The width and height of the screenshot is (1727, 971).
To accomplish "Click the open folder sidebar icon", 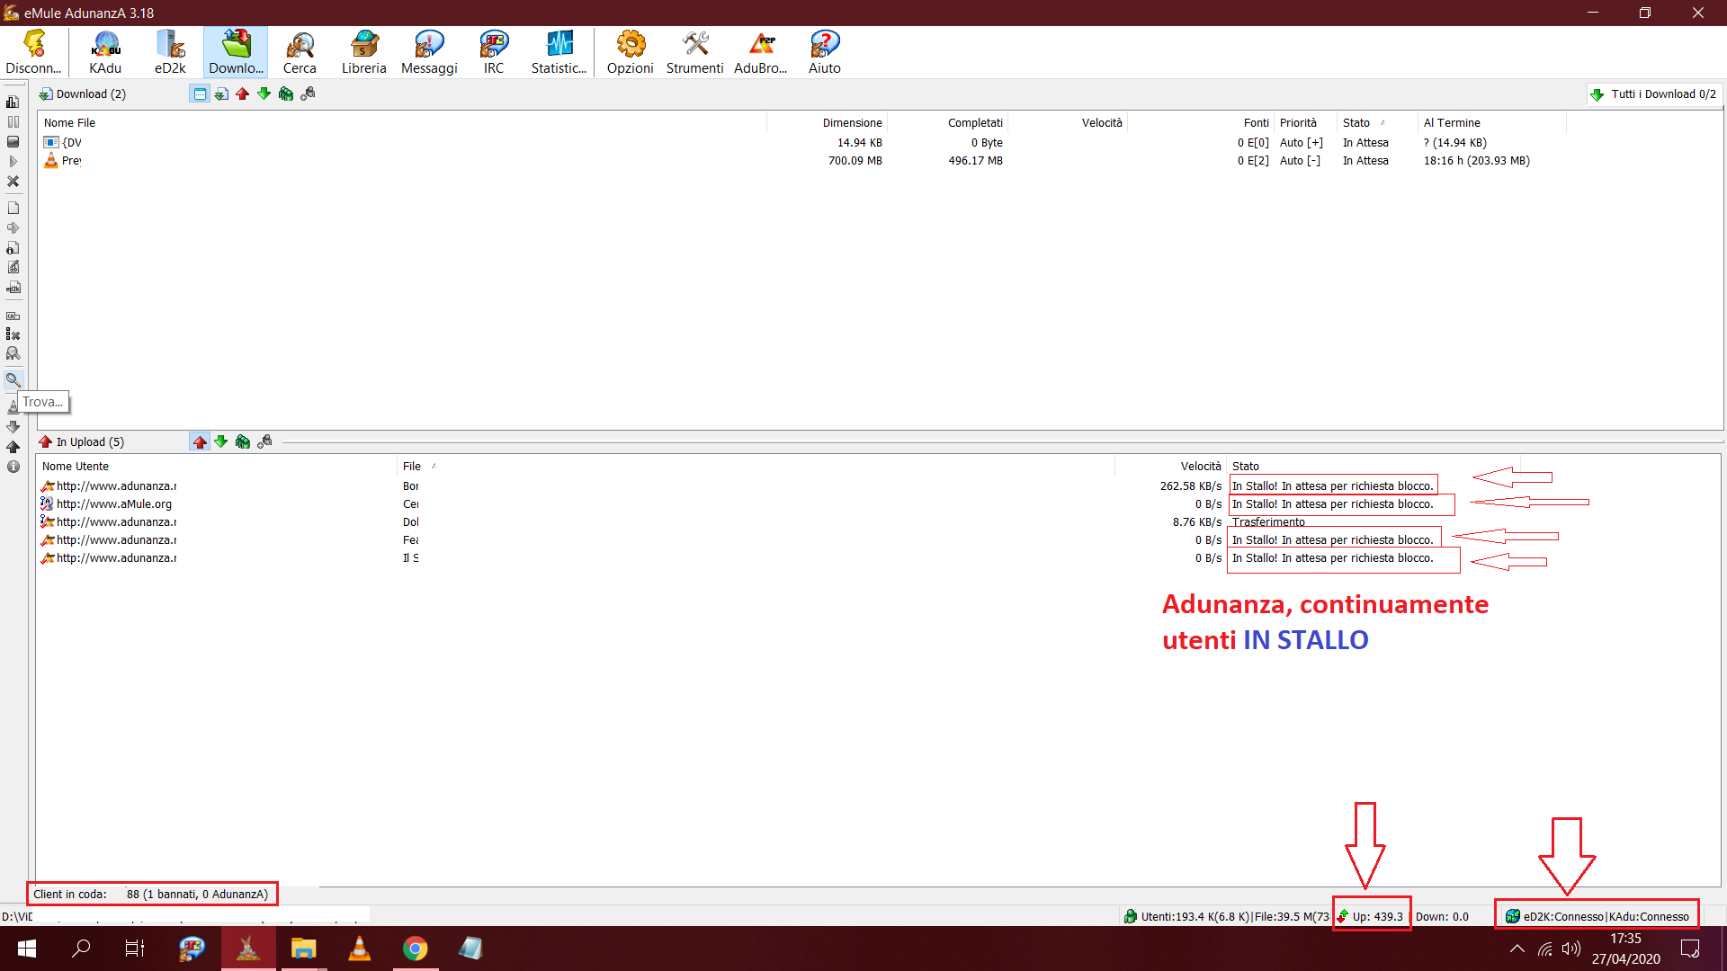I will tap(13, 227).
